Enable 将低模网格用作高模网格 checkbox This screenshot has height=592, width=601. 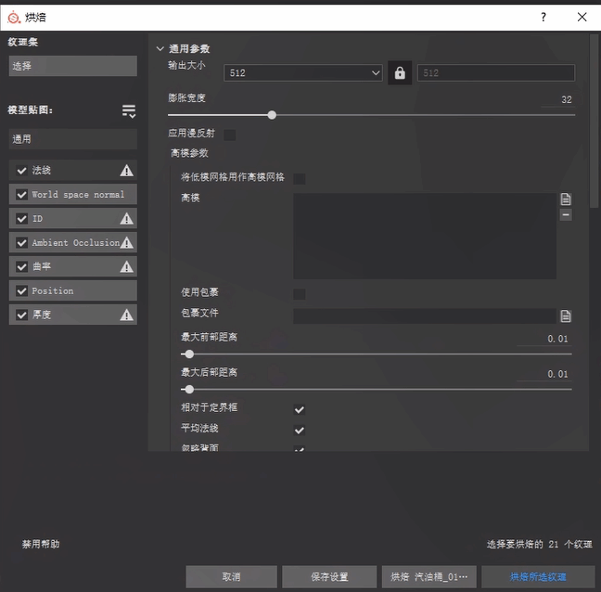click(300, 179)
